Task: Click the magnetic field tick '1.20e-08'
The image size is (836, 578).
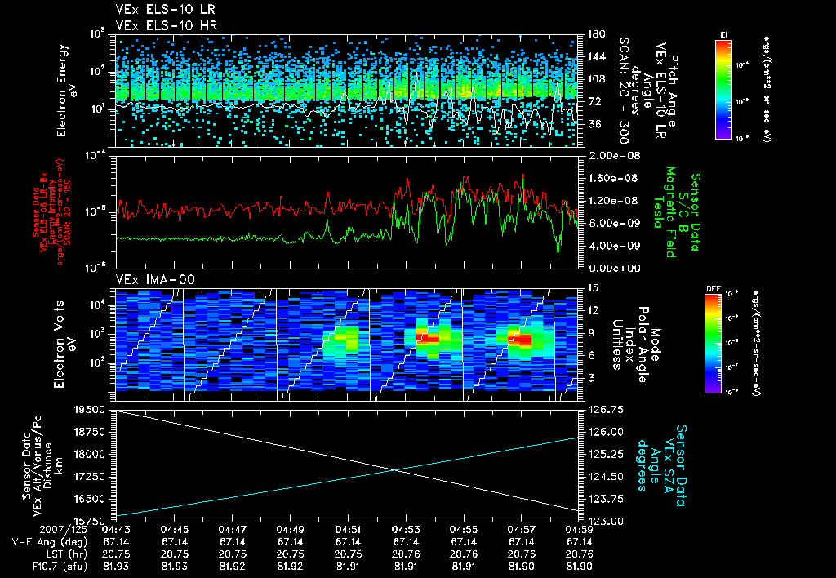Action: [x=613, y=201]
